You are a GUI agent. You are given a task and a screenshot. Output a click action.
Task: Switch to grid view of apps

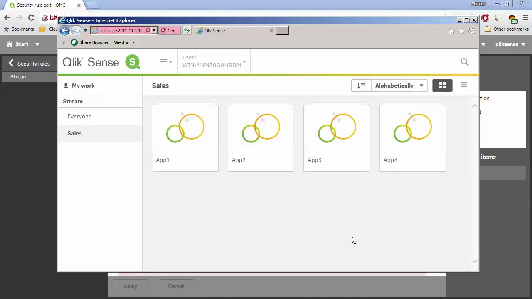click(x=443, y=86)
